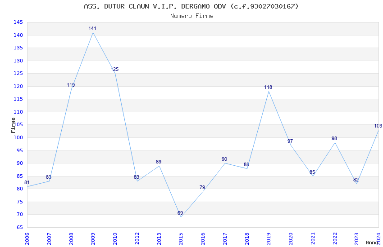The height and width of the screenshot is (247, 383).
Task: Click the horizontal axis title Anno
Action: (x=372, y=243)
